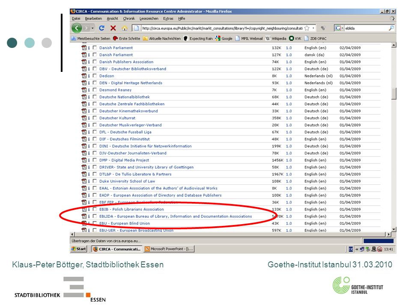Open the Datei menu
Image resolution: width=411 pixels, height=308 pixels.
tap(76, 18)
